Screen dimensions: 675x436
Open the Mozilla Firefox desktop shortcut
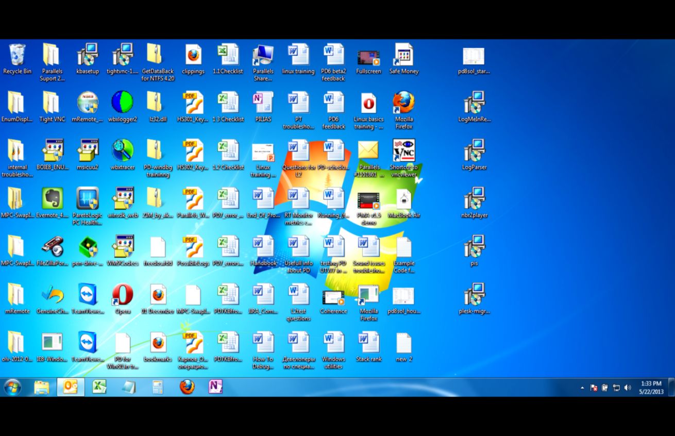tap(403, 103)
